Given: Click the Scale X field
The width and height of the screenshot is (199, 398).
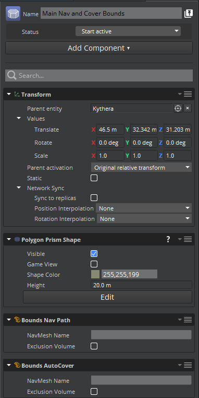Looking at the screenshot, I should [x=110, y=156].
